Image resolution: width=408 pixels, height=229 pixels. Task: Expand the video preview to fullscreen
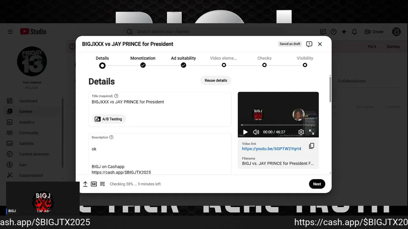(312, 132)
